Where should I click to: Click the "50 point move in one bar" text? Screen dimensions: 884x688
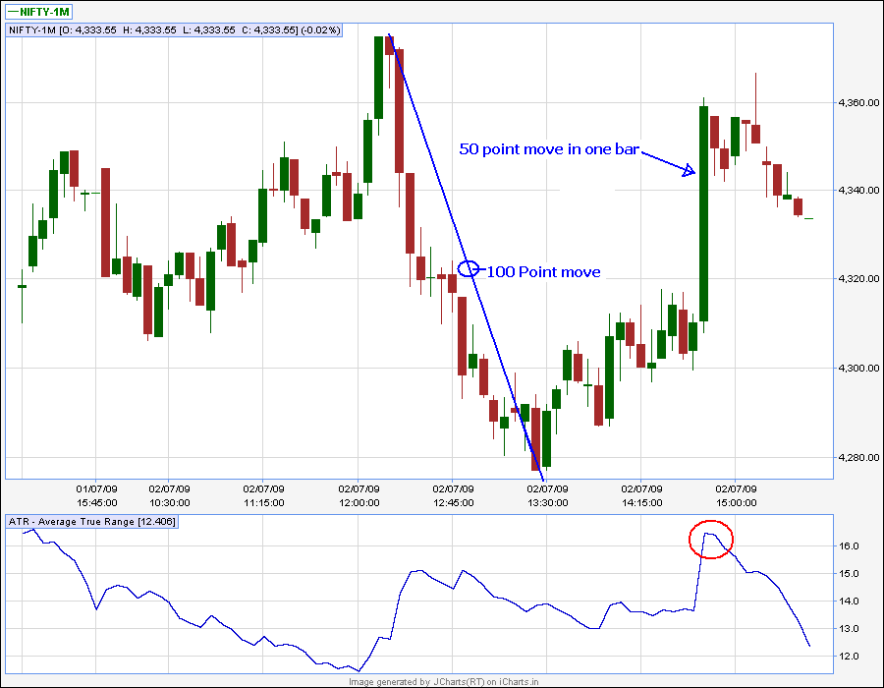[x=549, y=149]
